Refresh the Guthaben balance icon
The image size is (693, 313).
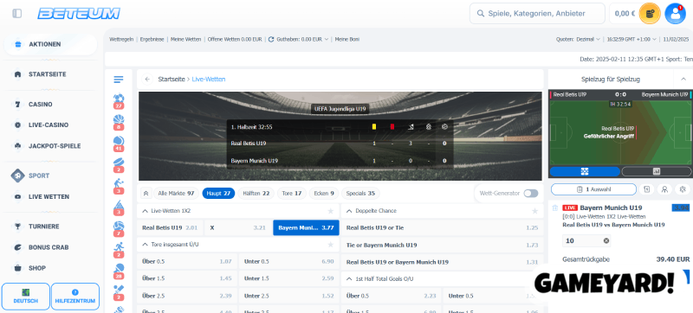[x=271, y=39]
